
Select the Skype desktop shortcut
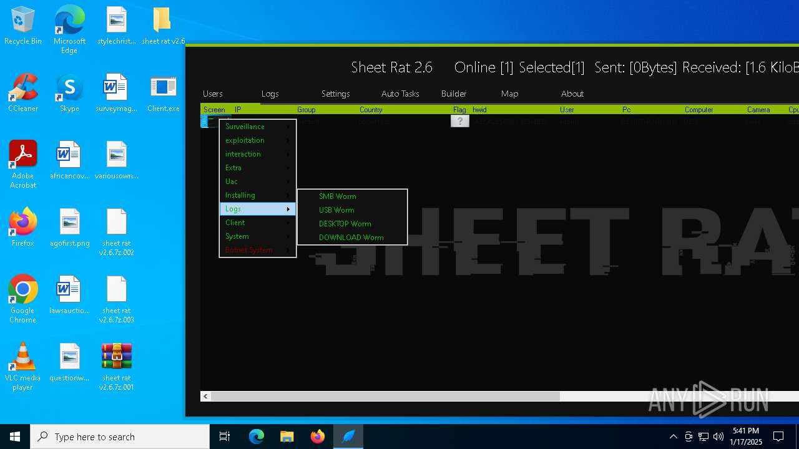pos(69,94)
